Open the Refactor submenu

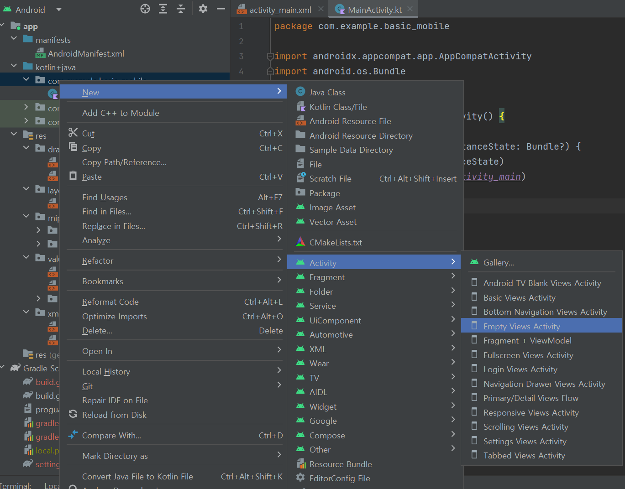(173, 260)
